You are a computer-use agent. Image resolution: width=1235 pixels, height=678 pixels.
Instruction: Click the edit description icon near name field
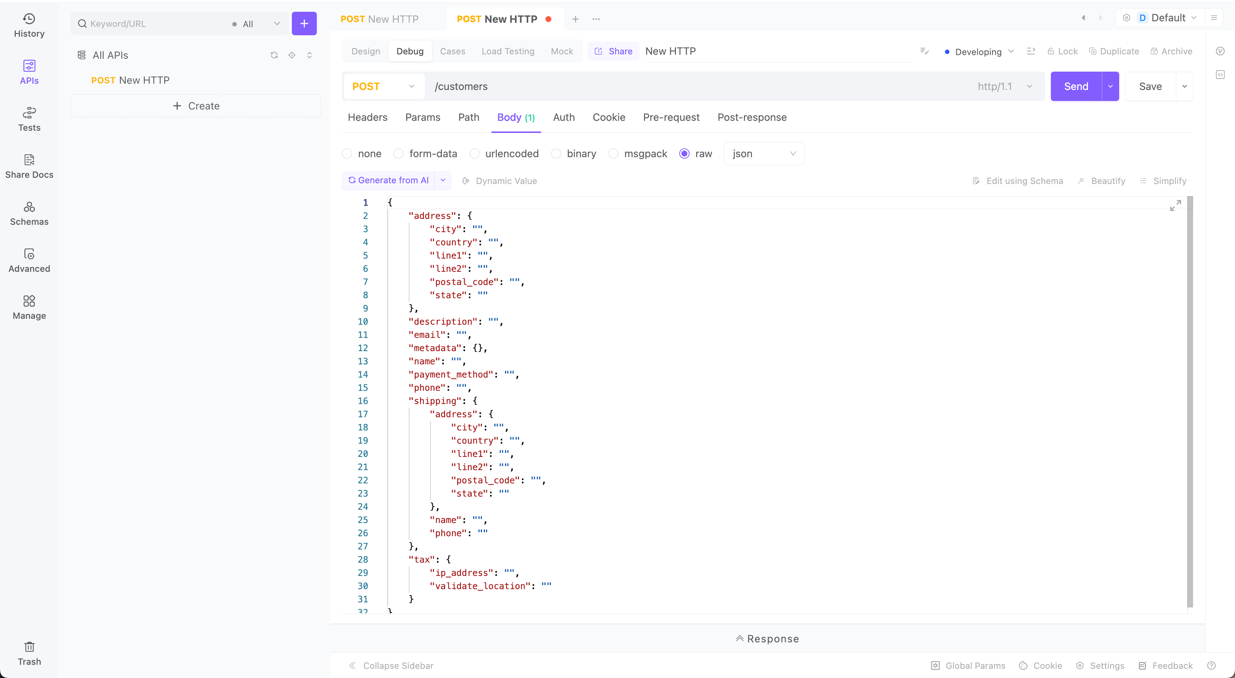click(x=924, y=51)
